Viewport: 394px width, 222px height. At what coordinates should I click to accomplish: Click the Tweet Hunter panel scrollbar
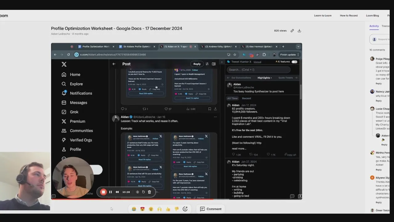(x=301, y=91)
